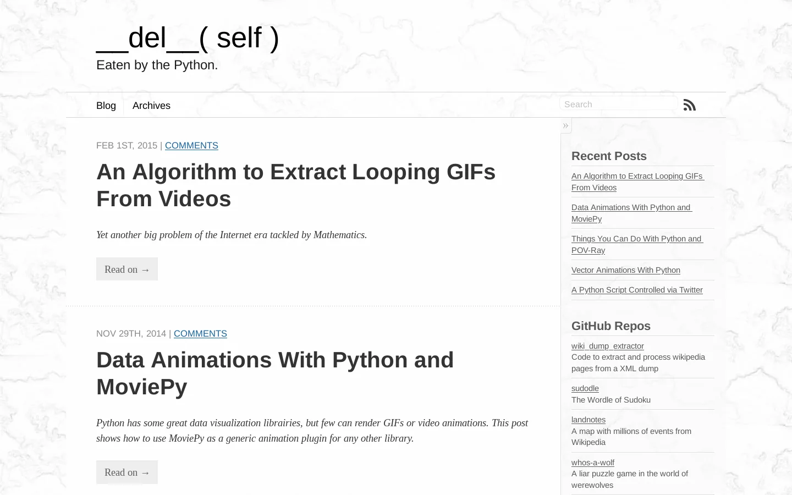Click 'A liar puzzle game' description text
The width and height of the screenshot is (792, 495).
tap(630, 479)
